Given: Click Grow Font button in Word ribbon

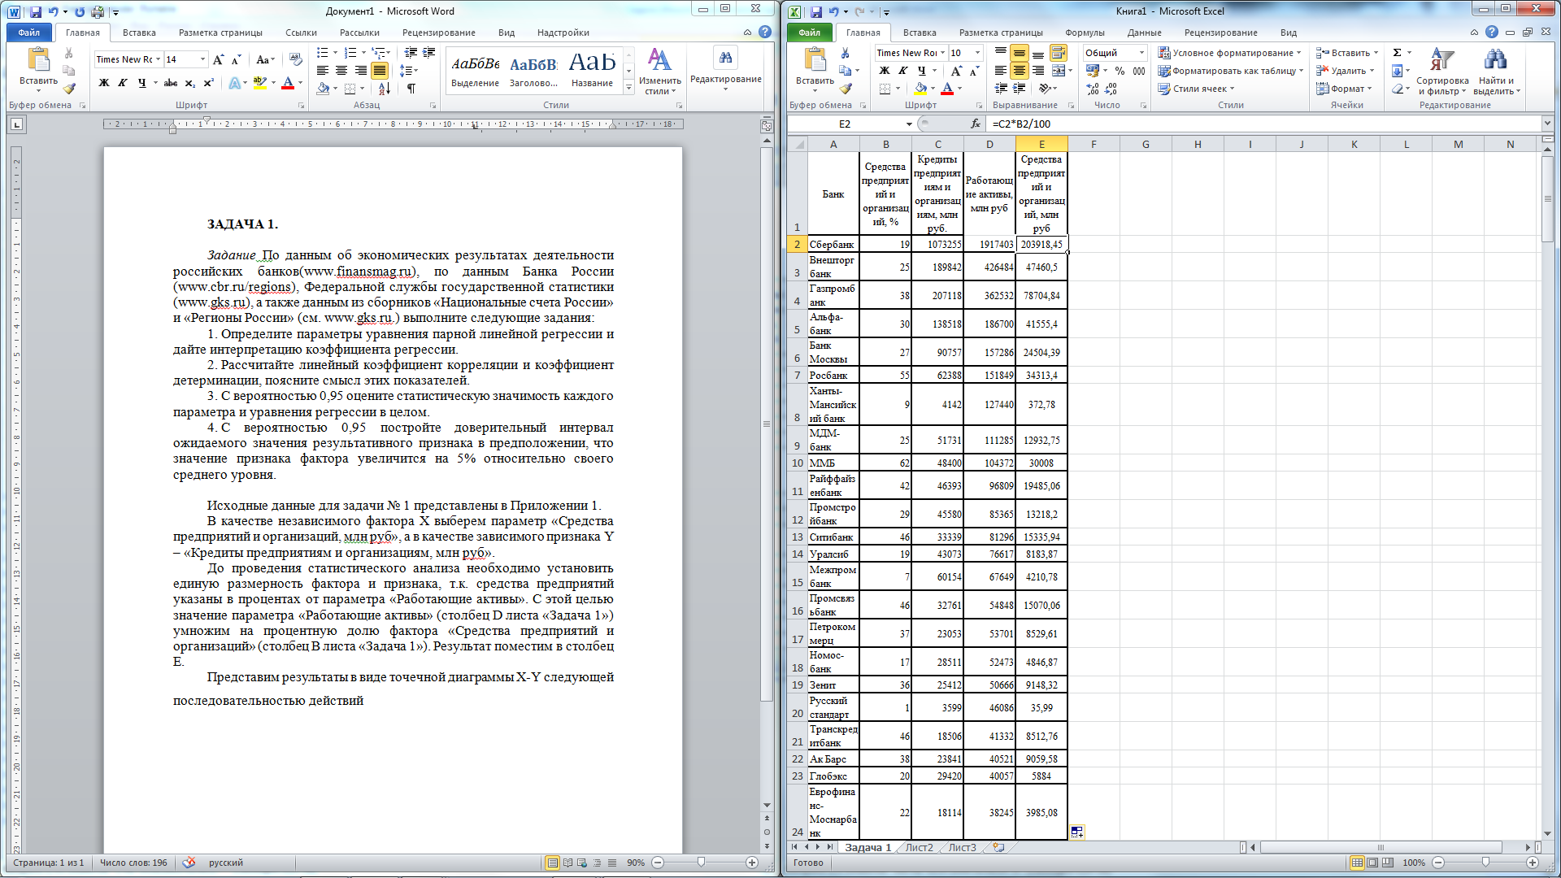Looking at the screenshot, I should 218,59.
